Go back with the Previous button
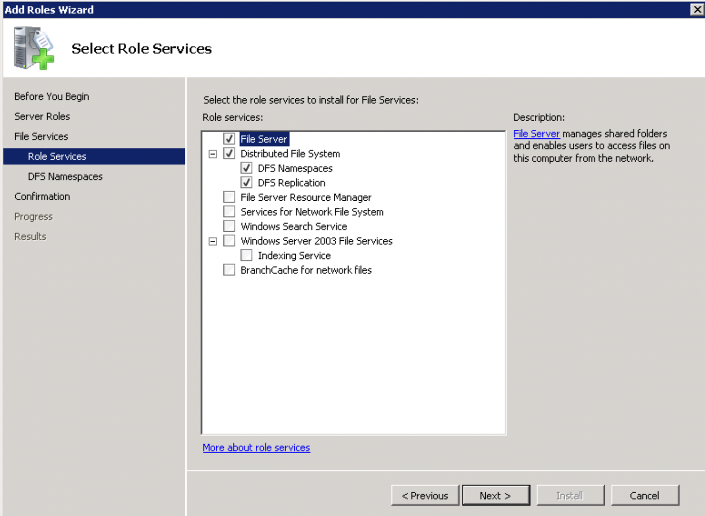705x516 pixels. pyautogui.click(x=425, y=495)
